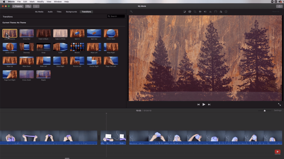
Task: Click the timeline Settings button
Action: (x=278, y=110)
